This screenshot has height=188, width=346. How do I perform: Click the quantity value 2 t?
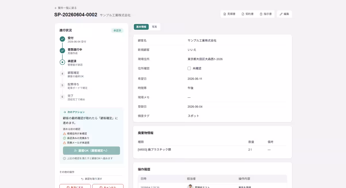pos(250,150)
